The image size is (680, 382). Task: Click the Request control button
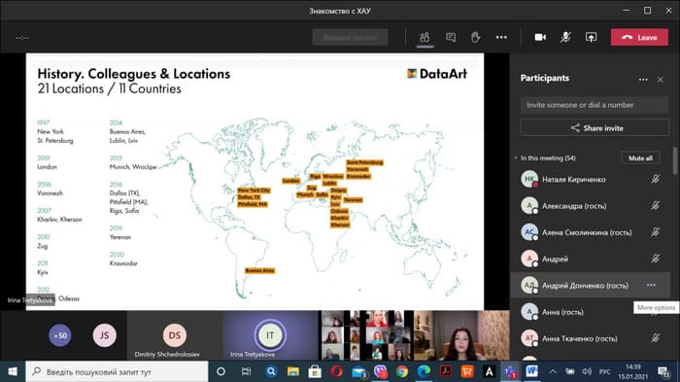350,37
